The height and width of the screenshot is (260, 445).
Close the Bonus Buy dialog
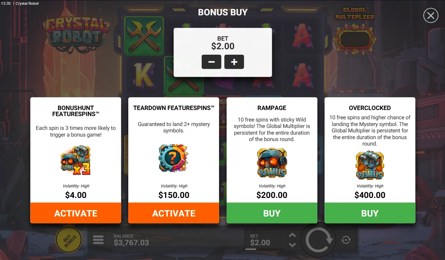coord(431,15)
